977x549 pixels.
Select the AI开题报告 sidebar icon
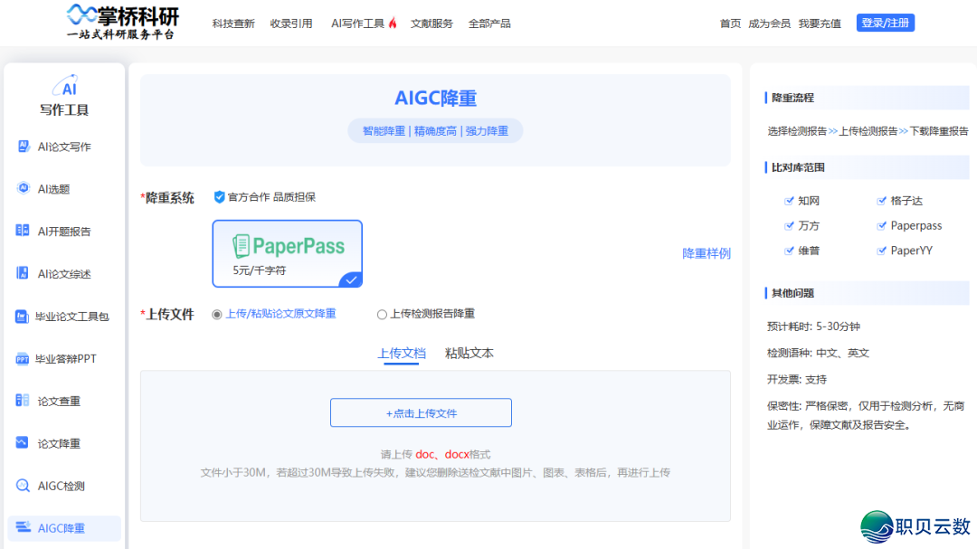point(24,231)
